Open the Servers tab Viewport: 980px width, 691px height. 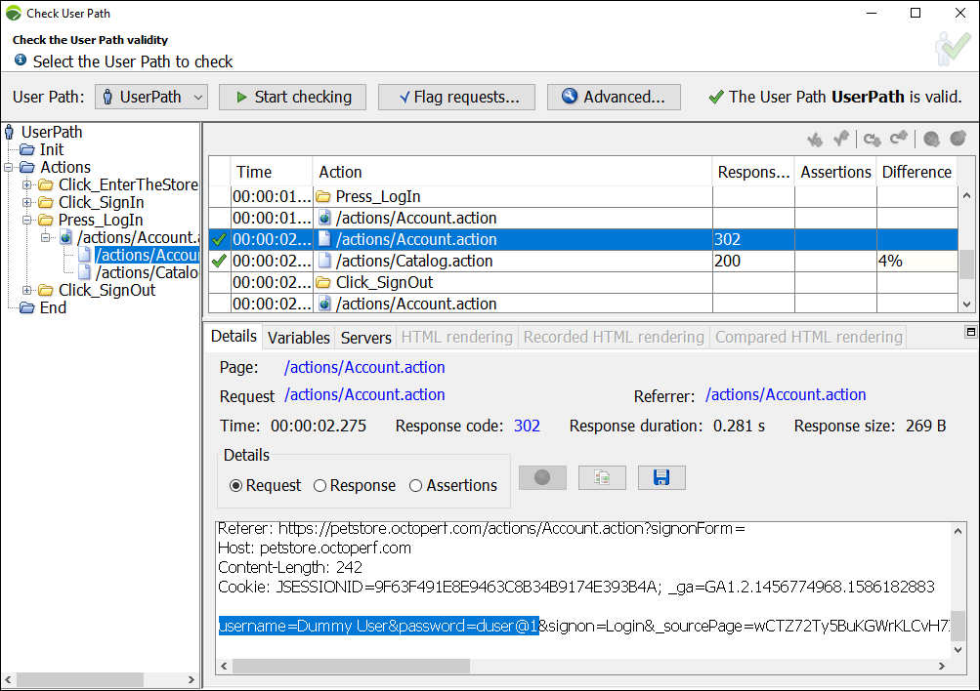(x=365, y=337)
